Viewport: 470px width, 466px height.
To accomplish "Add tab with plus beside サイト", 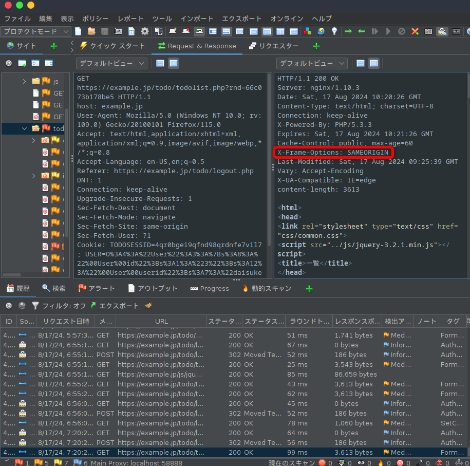I will (53, 46).
